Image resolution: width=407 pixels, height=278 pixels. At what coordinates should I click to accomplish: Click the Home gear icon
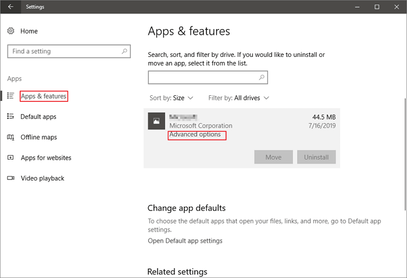[10, 31]
